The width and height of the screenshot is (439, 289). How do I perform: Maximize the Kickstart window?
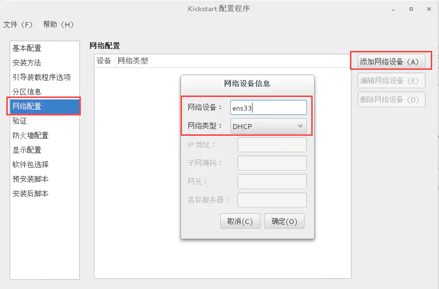pos(411,9)
